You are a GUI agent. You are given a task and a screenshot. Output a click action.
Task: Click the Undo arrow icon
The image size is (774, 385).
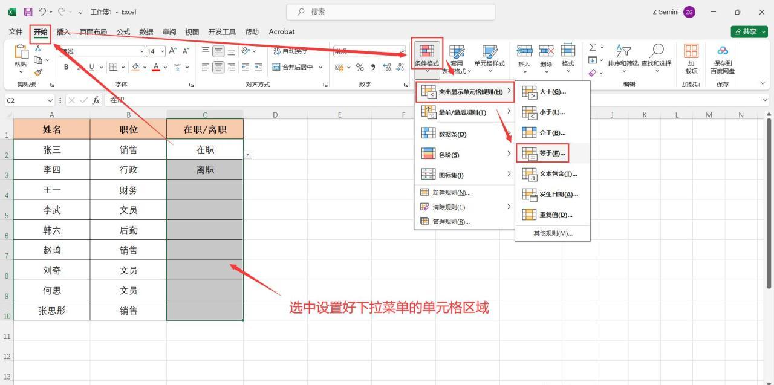click(42, 12)
